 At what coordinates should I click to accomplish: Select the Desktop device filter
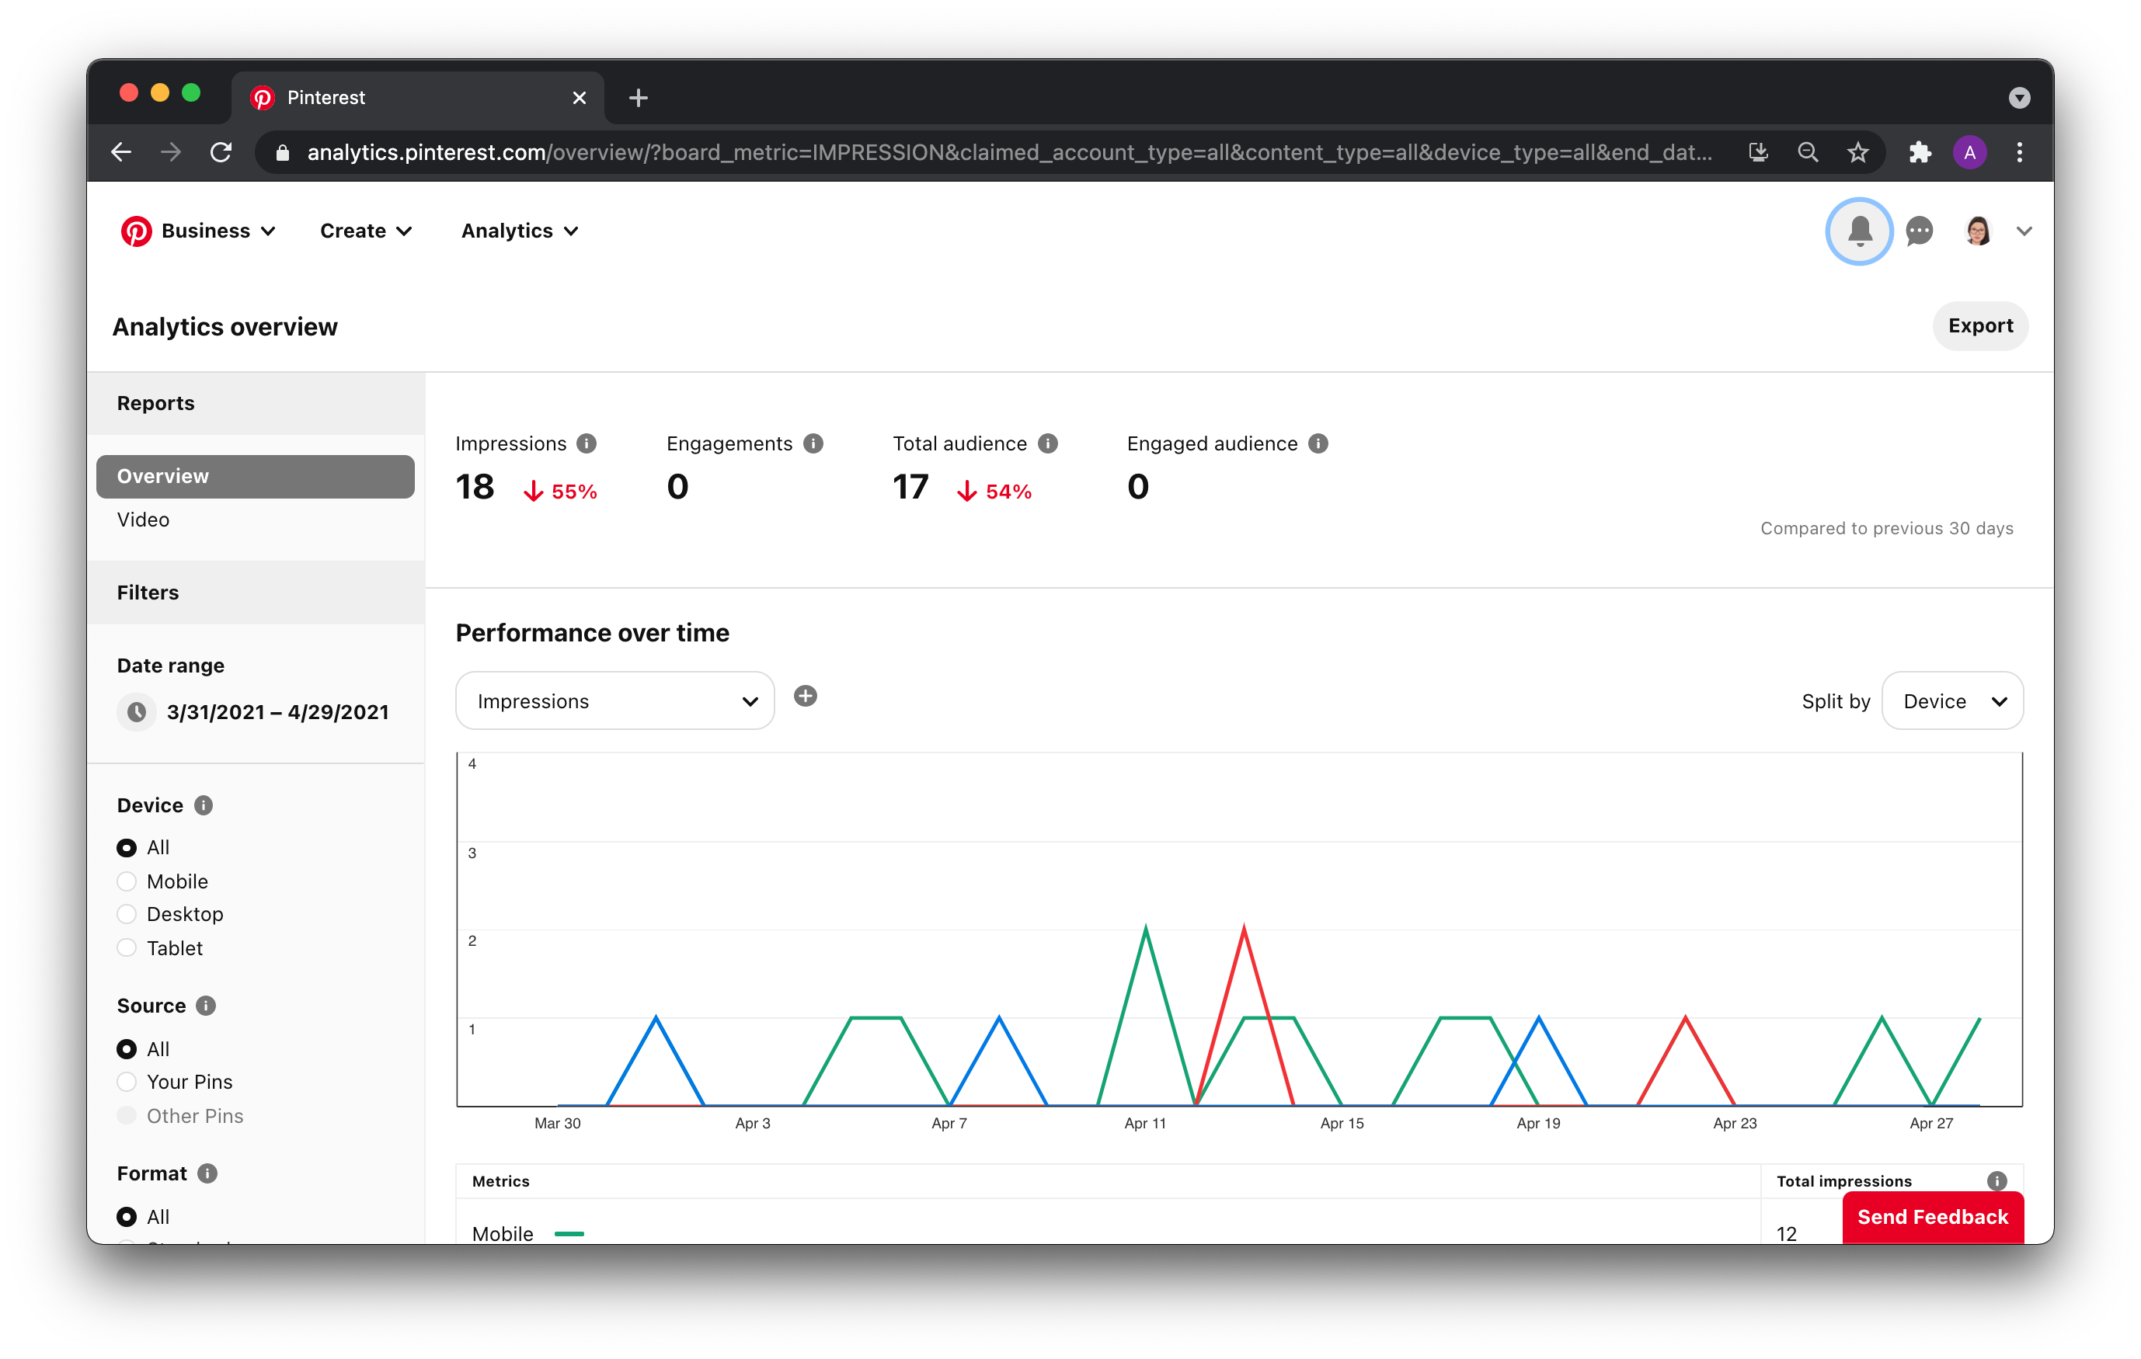[x=127, y=914]
